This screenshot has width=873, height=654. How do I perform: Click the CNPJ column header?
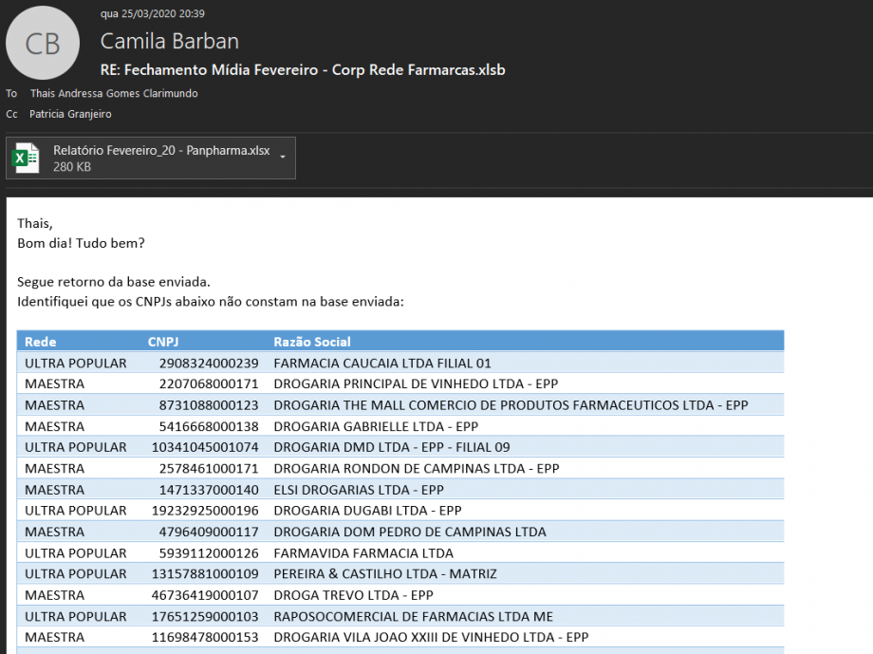tap(162, 342)
